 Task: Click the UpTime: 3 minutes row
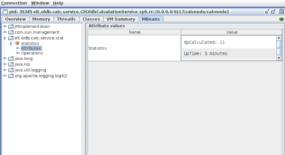pos(229,54)
